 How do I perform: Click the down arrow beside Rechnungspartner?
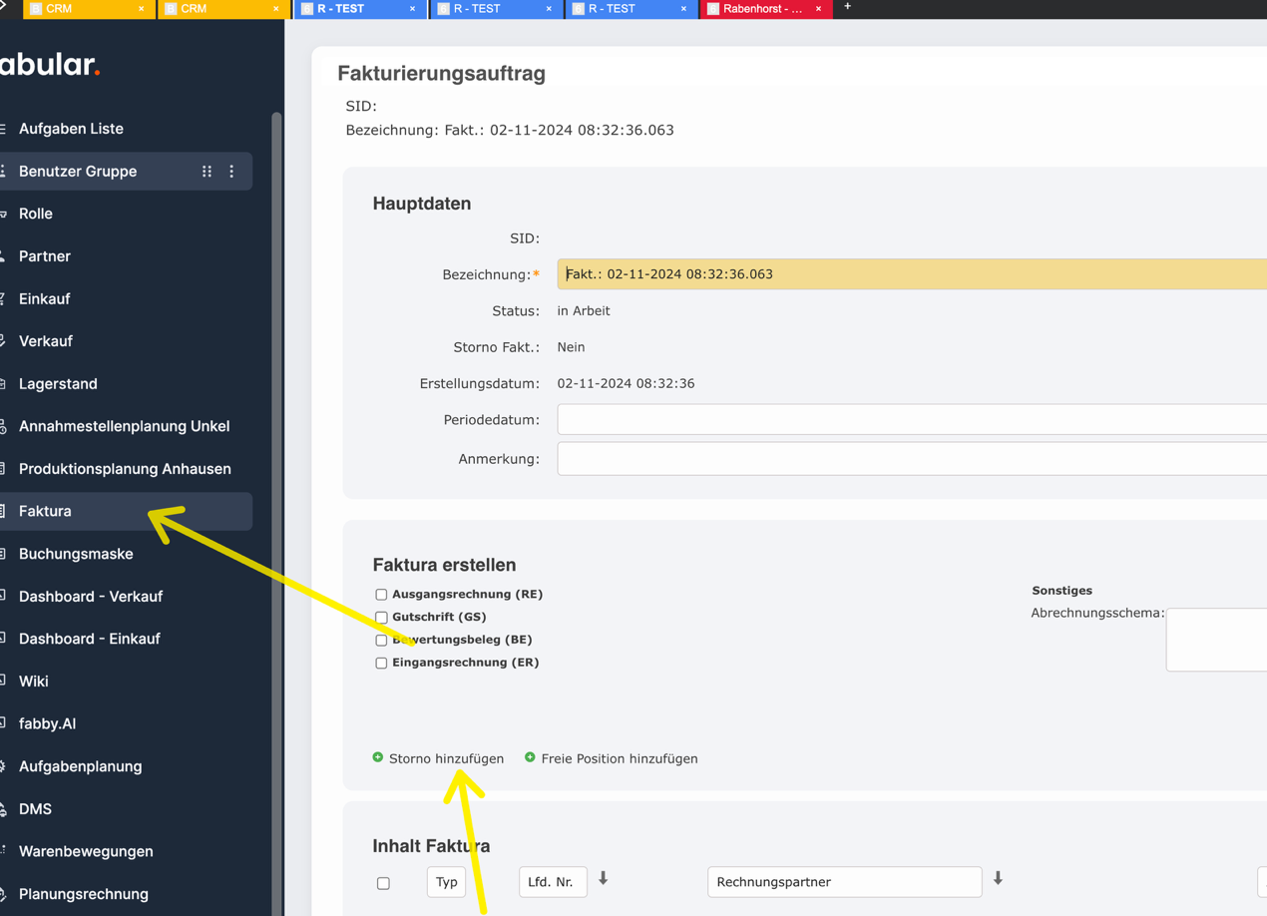(998, 876)
